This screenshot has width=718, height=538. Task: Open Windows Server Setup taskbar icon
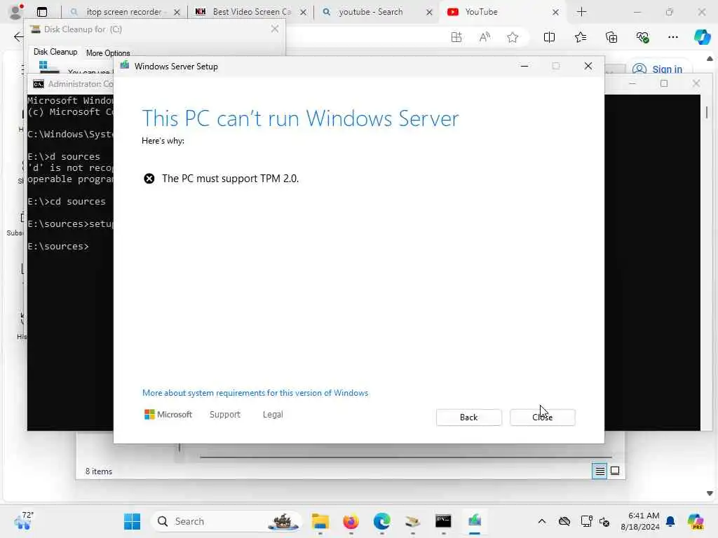pyautogui.click(x=475, y=521)
